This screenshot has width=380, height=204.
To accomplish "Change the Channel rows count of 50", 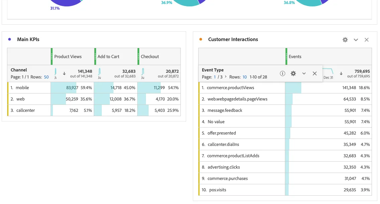I will [x=46, y=77].
